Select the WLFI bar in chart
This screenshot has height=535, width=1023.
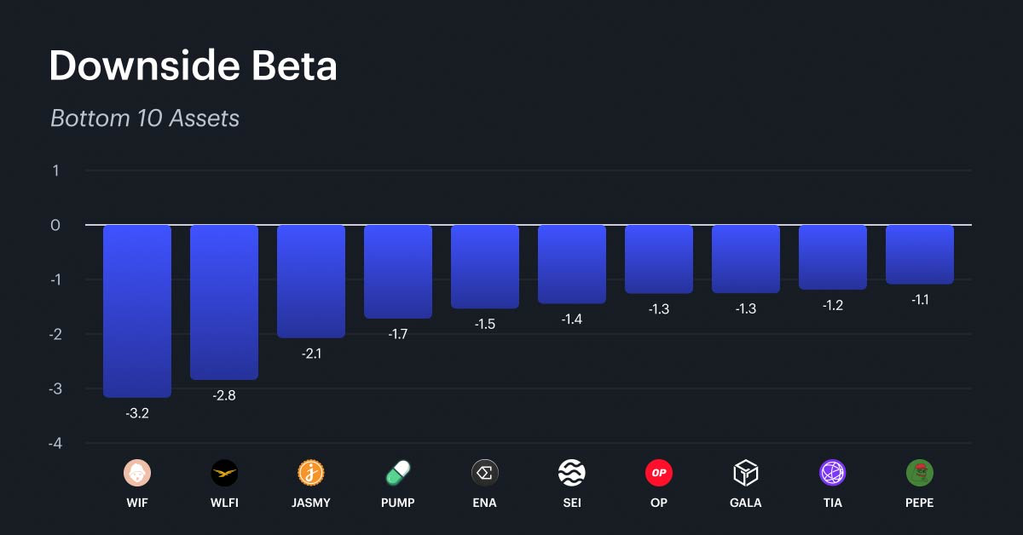coord(224,302)
